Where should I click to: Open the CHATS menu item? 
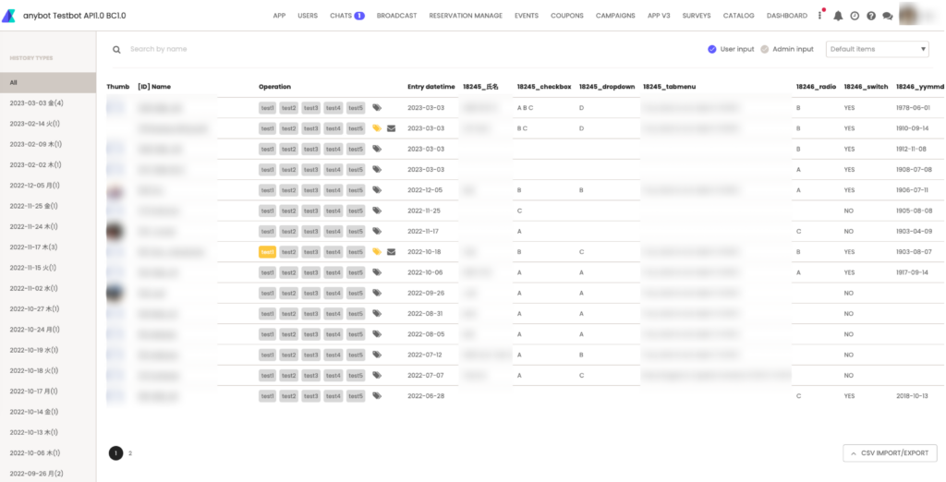[x=346, y=16]
